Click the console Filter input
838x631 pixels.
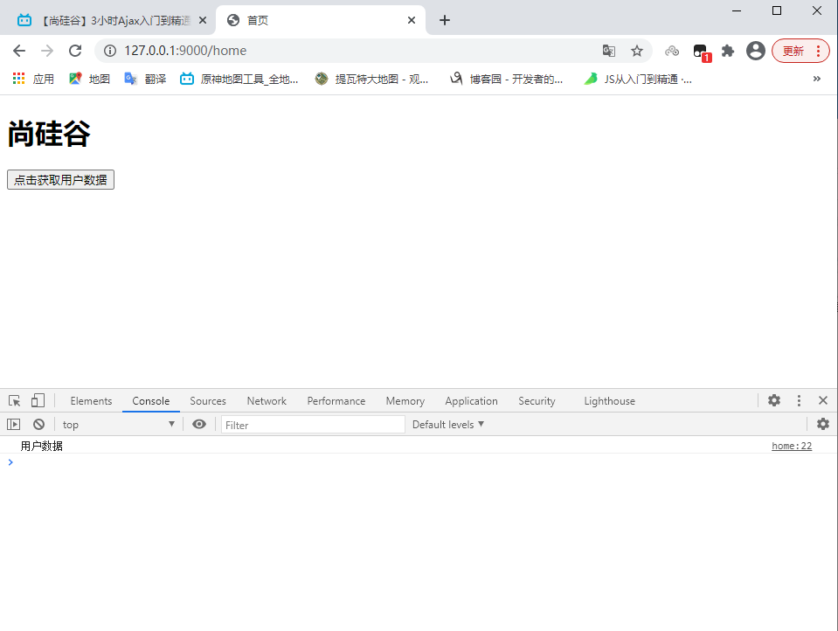coord(313,425)
